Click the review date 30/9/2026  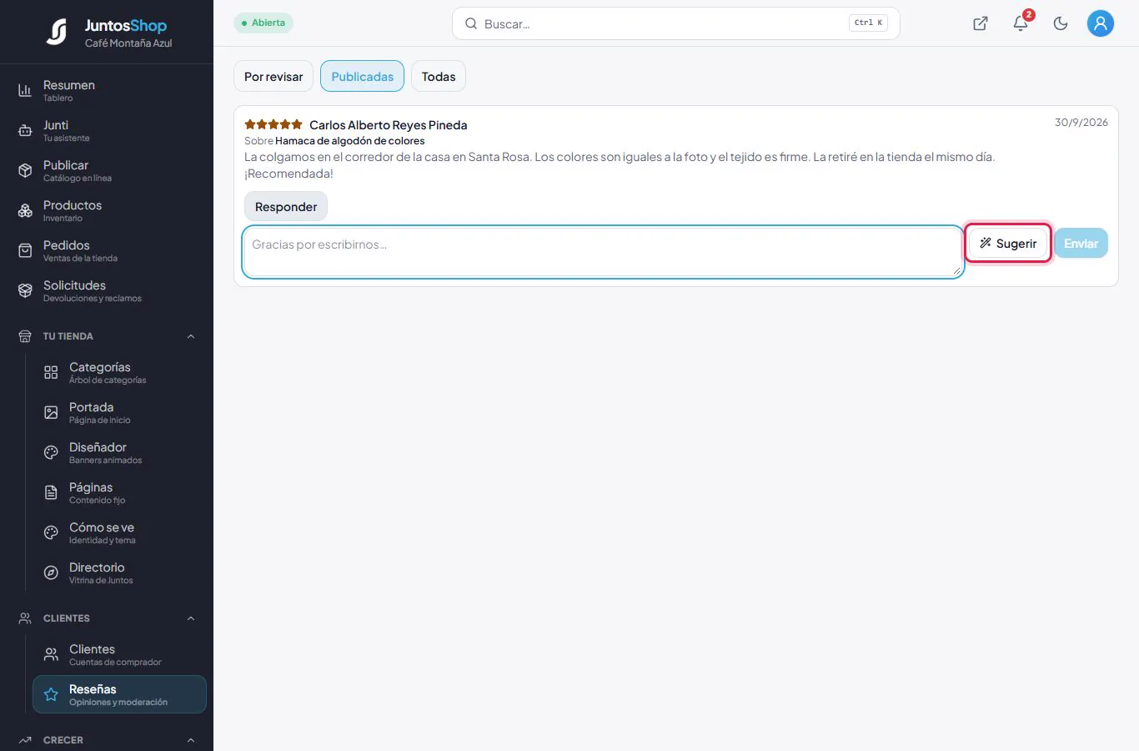(1081, 122)
